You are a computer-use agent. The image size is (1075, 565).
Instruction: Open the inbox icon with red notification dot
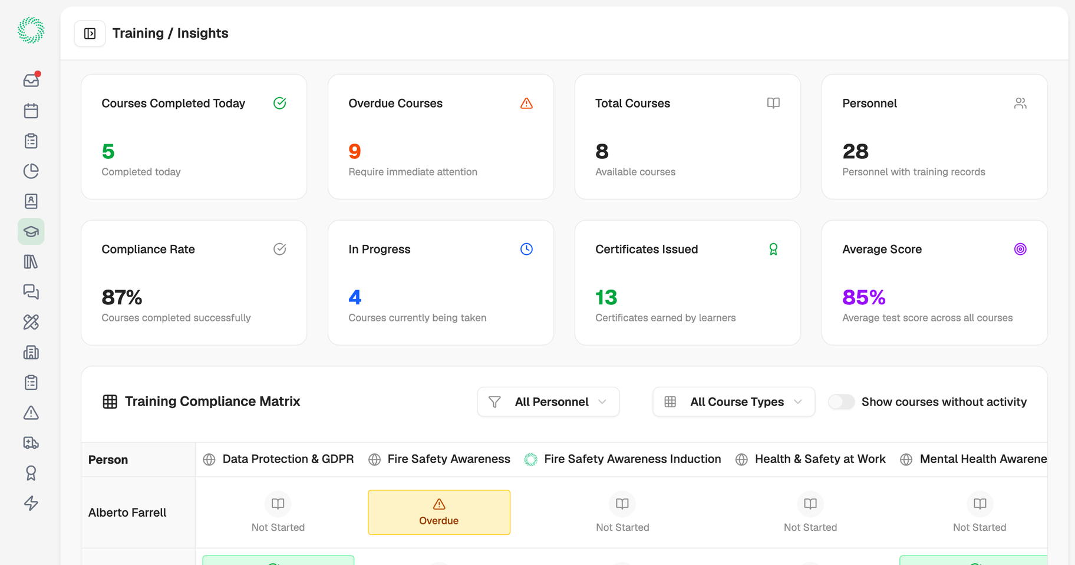(31, 80)
